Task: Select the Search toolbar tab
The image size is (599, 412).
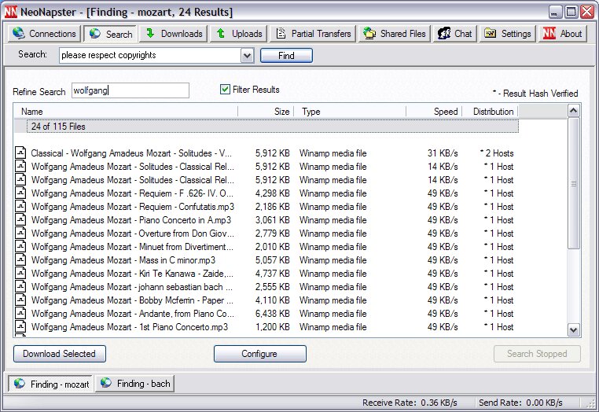Action: click(x=110, y=34)
